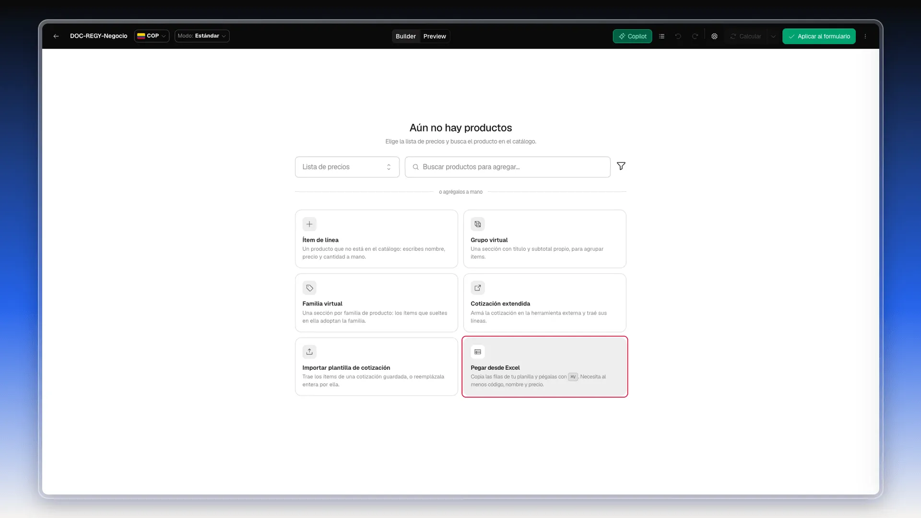Click the plus icon on Ítem de línea card
The width and height of the screenshot is (921, 518).
coord(309,224)
